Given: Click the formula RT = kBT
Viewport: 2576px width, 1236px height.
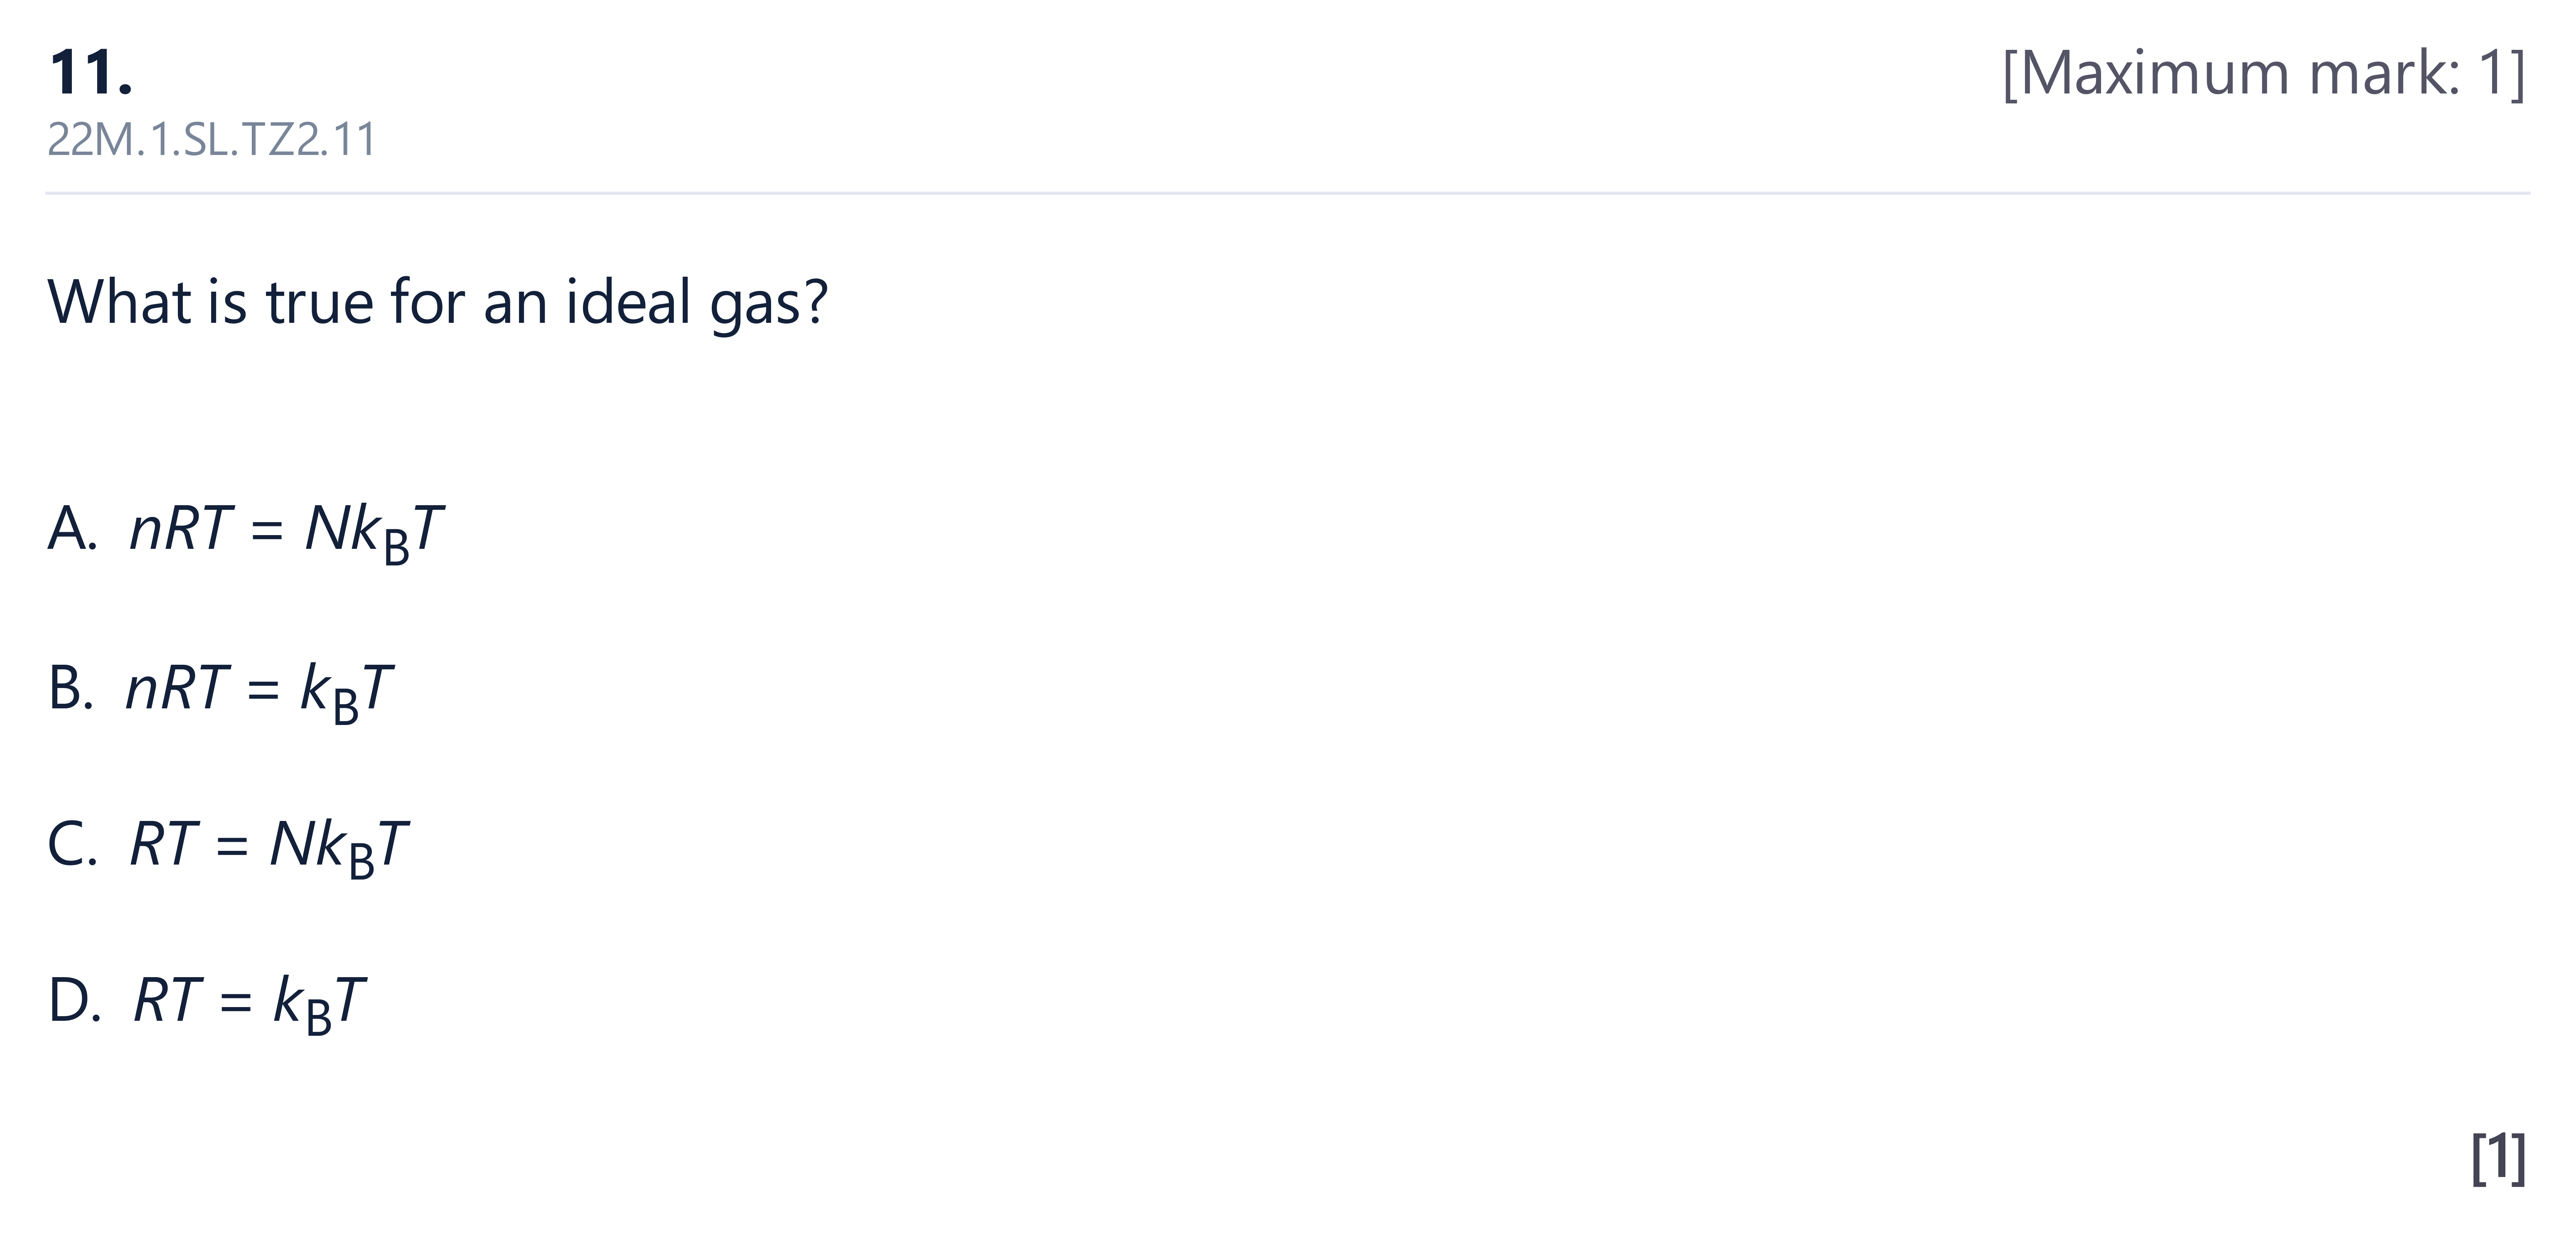Looking at the screenshot, I should 249,1003.
